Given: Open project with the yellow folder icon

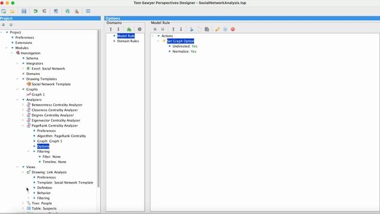Looking at the screenshot, I should (x=12, y=11).
